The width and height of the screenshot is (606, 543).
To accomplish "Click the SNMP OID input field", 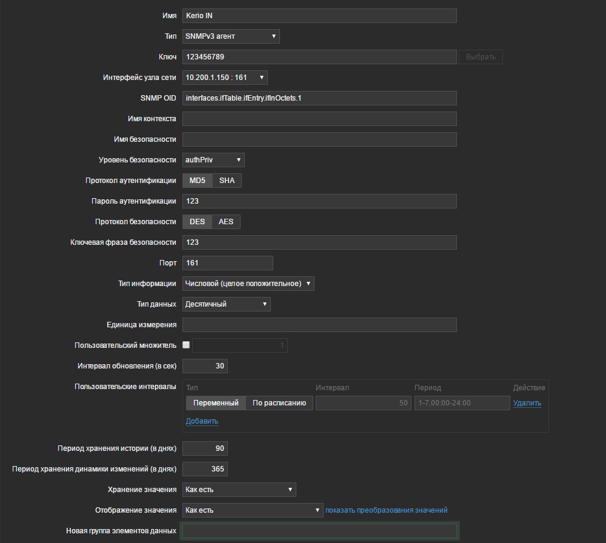I will pyautogui.click(x=319, y=98).
